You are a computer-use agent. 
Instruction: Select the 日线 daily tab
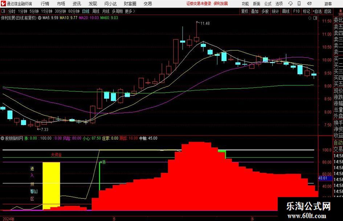coord(86,11)
